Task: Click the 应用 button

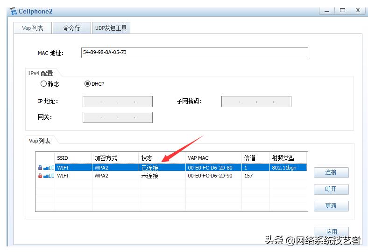Action: [331, 232]
